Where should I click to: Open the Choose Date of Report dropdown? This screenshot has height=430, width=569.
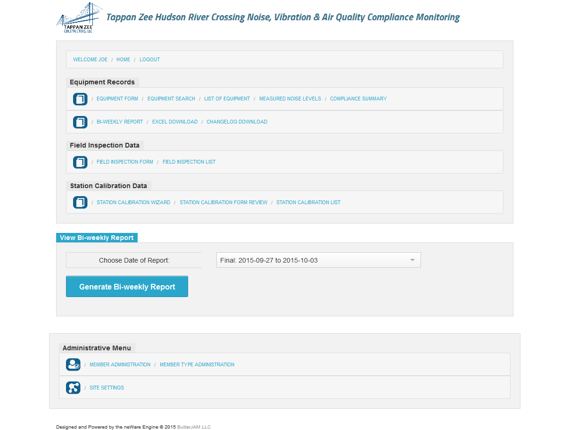[x=318, y=260]
